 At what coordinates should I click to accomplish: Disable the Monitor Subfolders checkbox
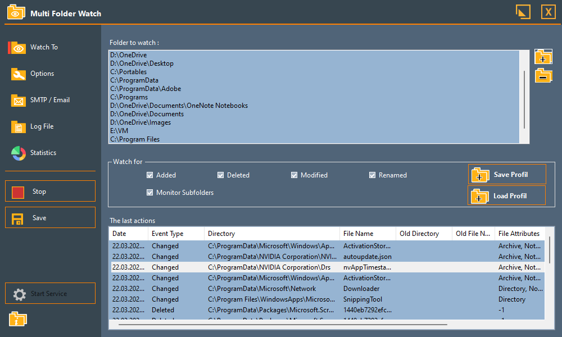point(150,193)
